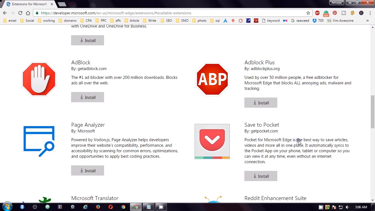Click the 'By: getpocket.com' text
Viewport: 375px width, 211px height.
261,131
